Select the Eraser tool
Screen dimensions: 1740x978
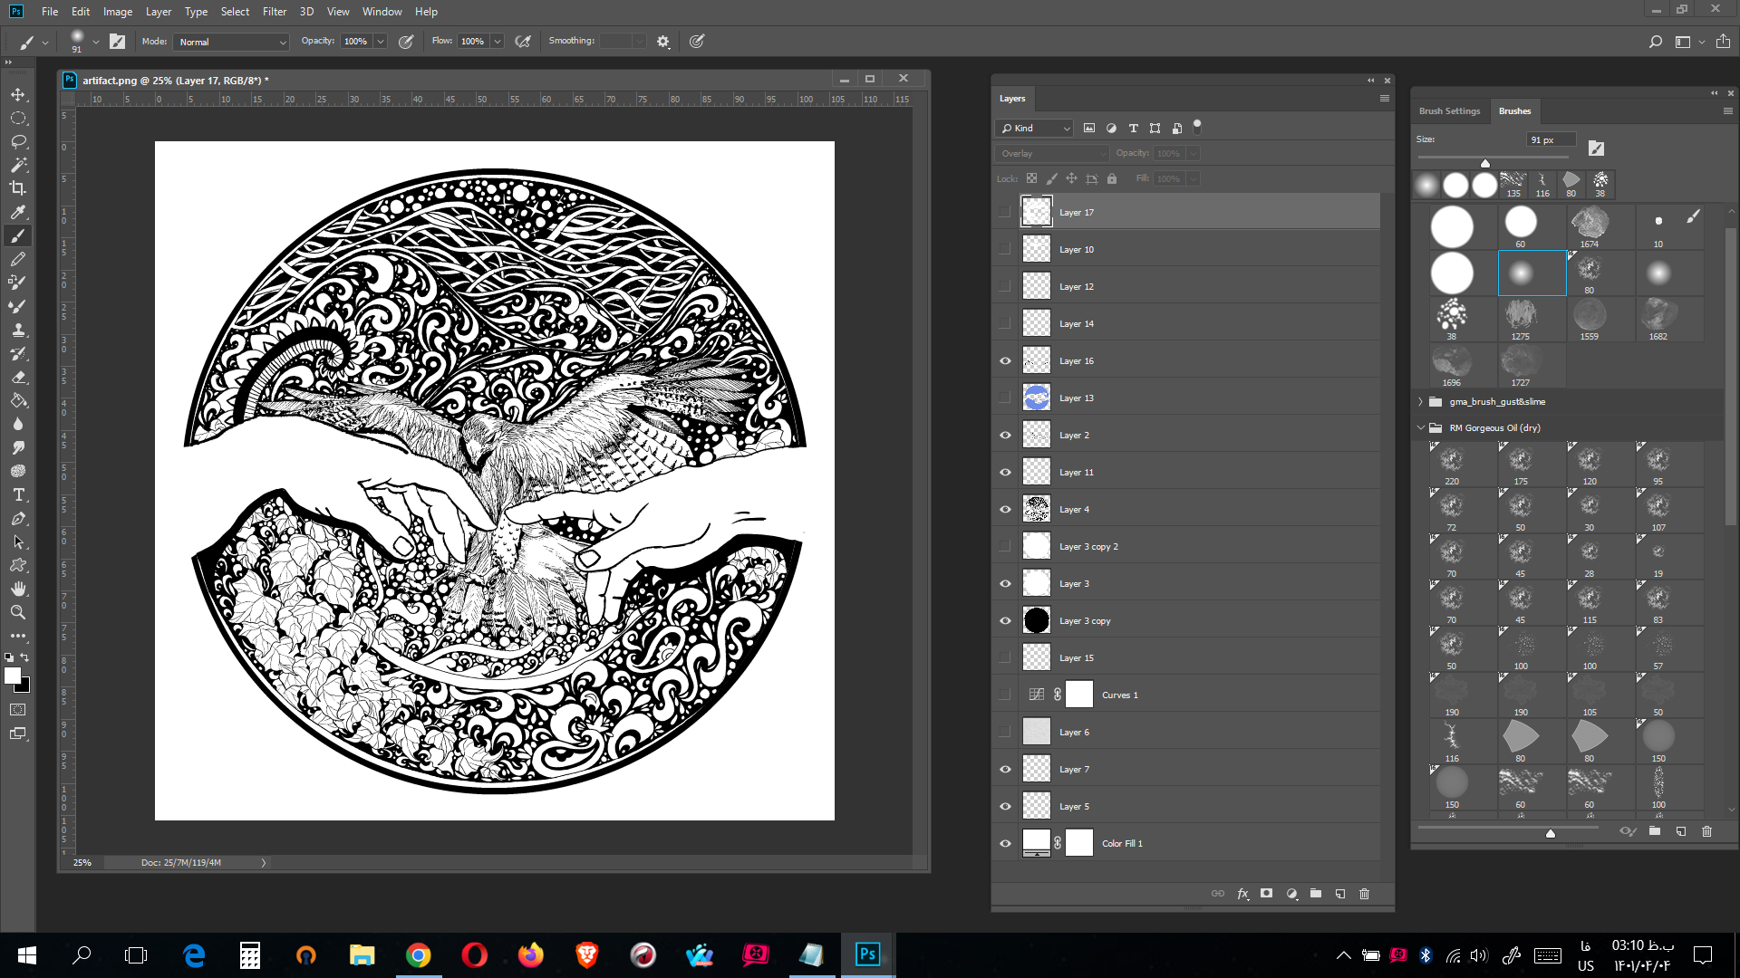point(18,377)
